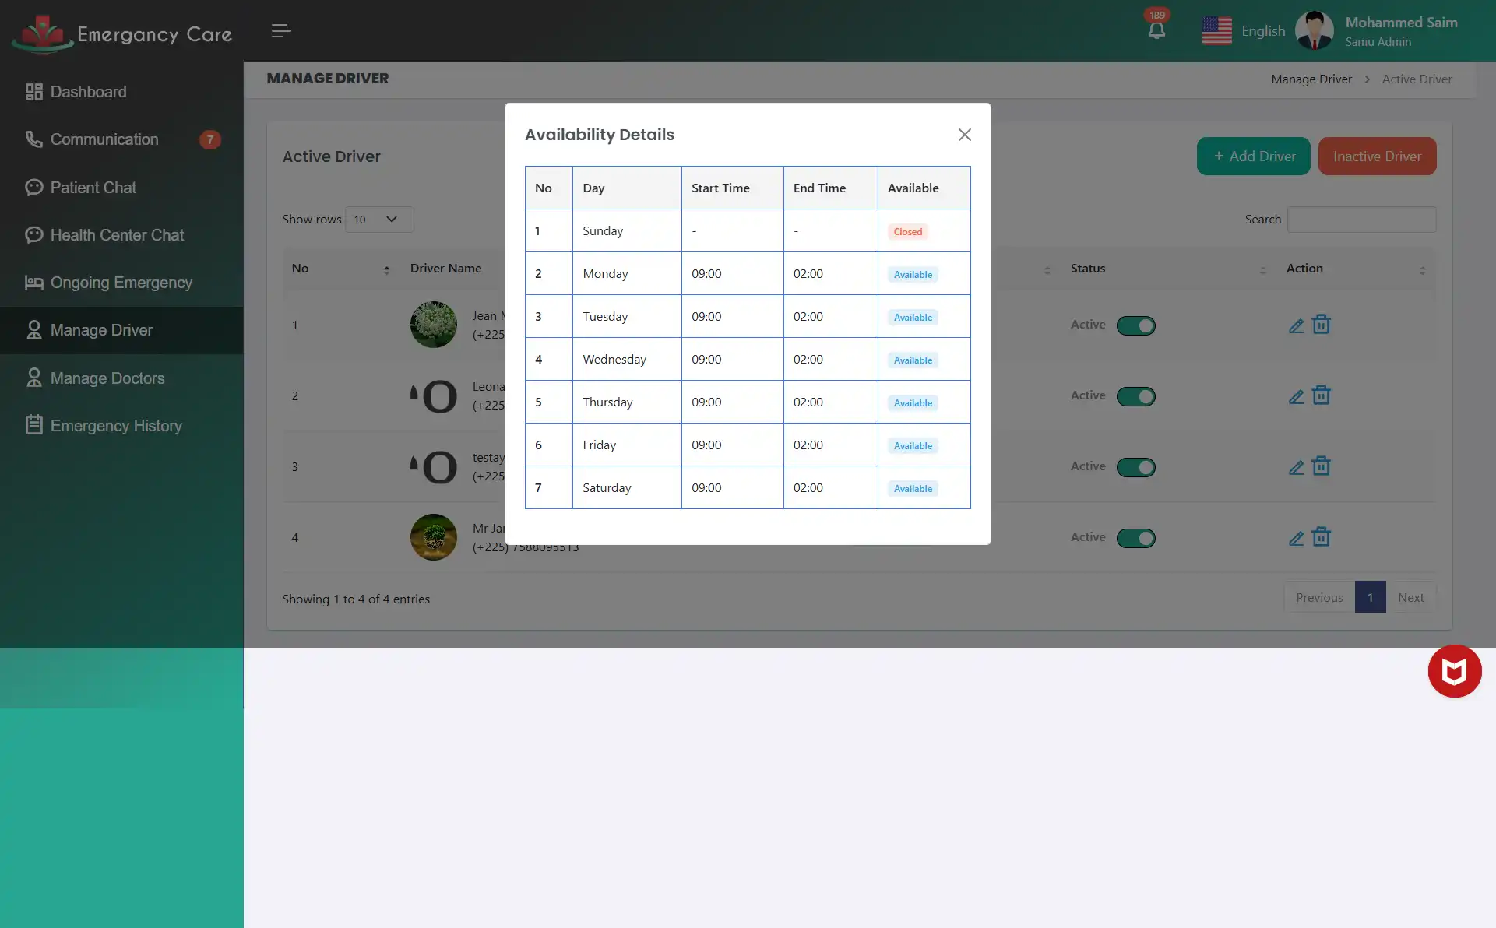The image size is (1496, 928).
Task: Disable Active status for testay driver
Action: point(1136,467)
